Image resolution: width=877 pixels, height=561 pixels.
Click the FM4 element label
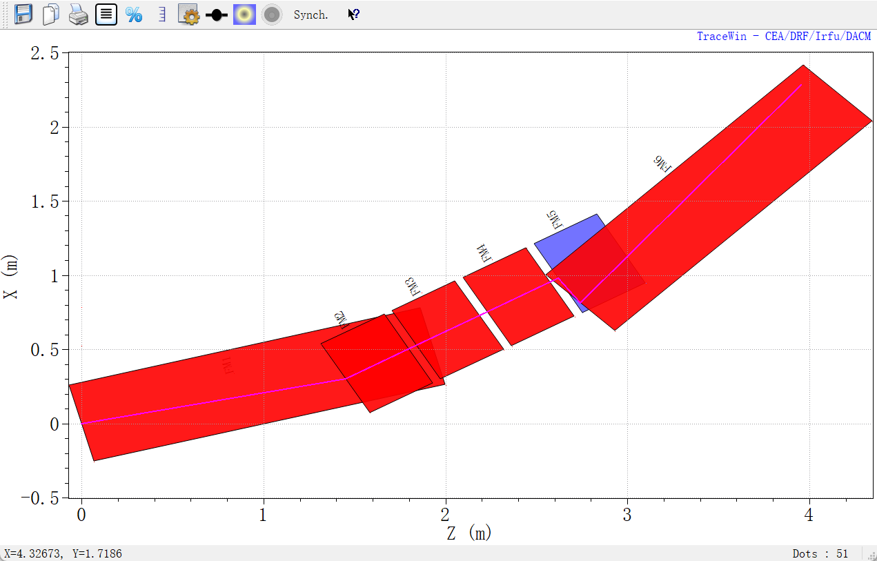point(484,253)
